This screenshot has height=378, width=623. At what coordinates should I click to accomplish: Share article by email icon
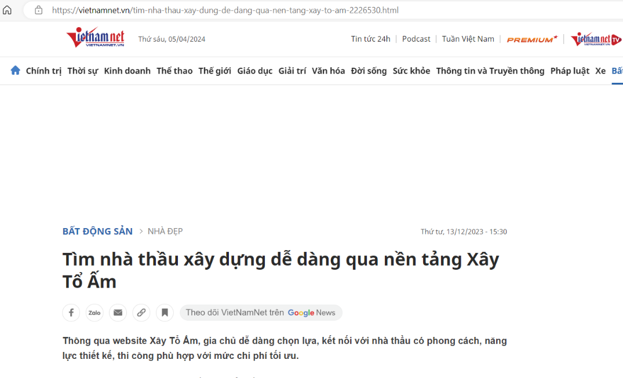click(118, 313)
